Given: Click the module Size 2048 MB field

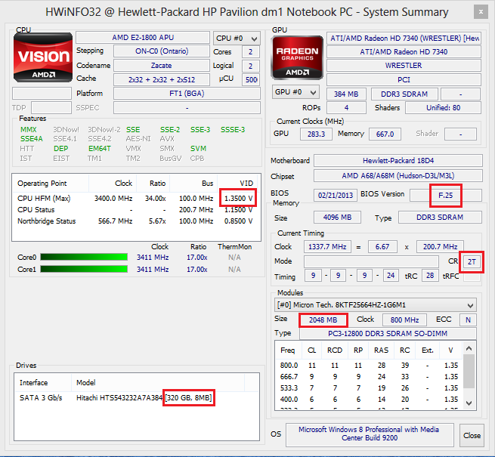Looking at the screenshot, I should click(323, 320).
